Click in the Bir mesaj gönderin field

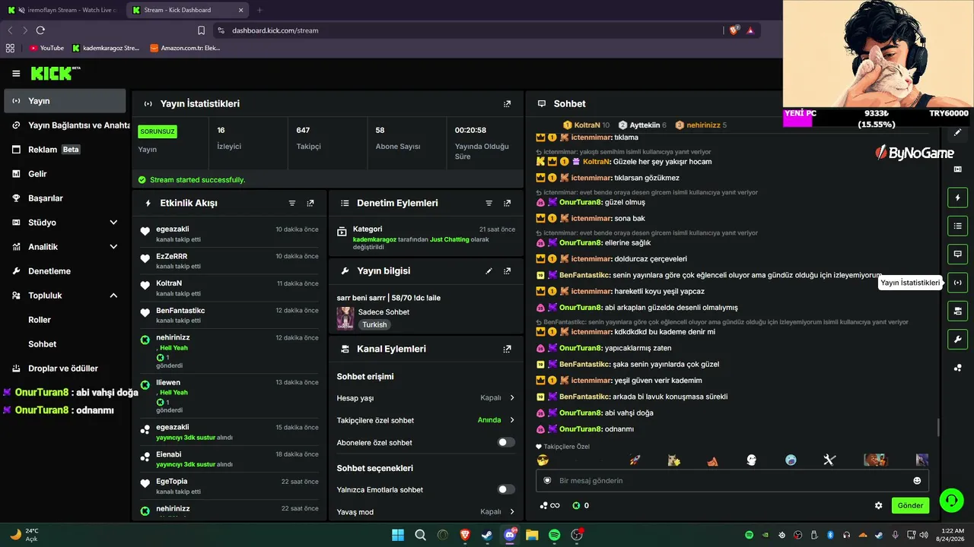[731, 481]
